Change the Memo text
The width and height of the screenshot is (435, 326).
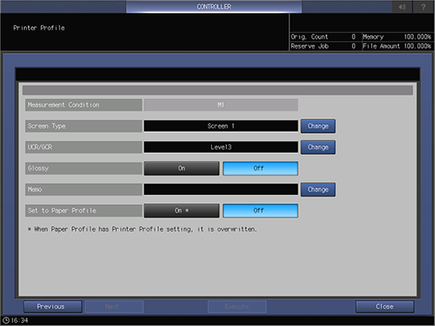[x=318, y=189]
